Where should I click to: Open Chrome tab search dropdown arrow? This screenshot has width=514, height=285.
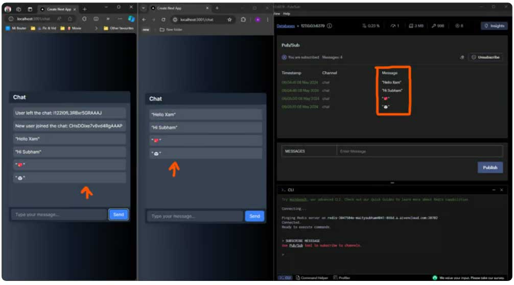point(144,8)
